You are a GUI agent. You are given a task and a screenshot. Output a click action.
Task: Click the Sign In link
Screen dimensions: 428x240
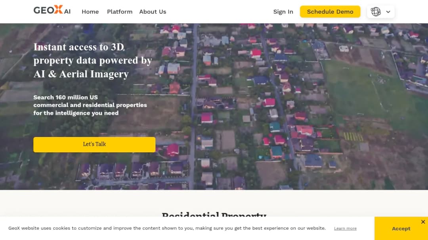click(x=283, y=12)
